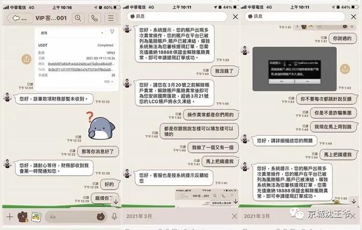362x230 pixels.
Task: Open the TxID transaction hash link
Action: coord(81,69)
